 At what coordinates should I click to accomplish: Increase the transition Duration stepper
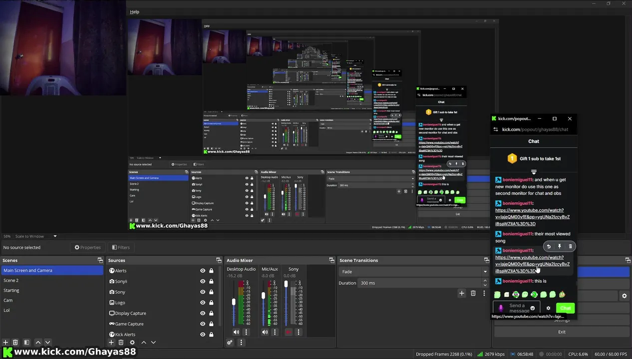coord(485,280)
